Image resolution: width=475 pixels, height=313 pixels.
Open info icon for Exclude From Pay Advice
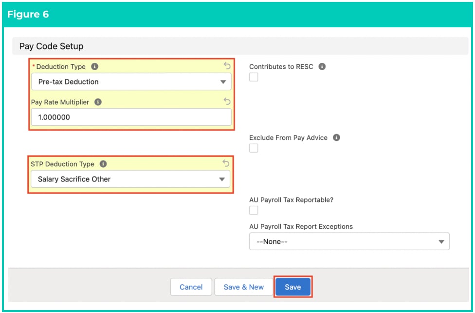pos(336,137)
